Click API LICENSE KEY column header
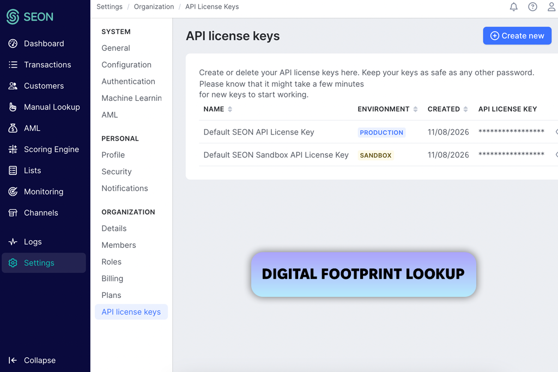The image size is (558, 372). pos(507,109)
